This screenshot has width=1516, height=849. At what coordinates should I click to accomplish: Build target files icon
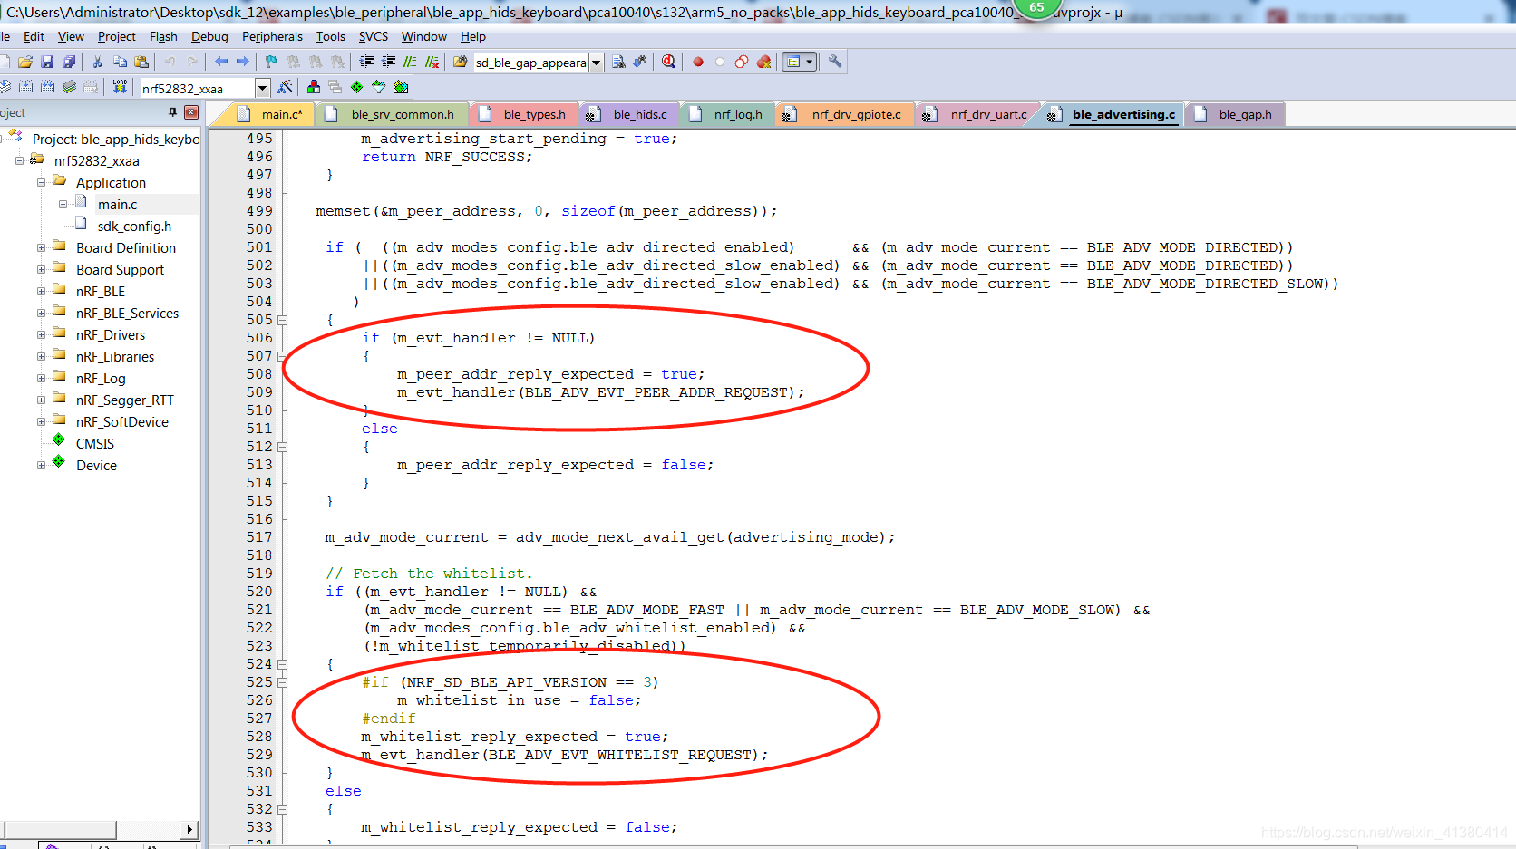pos(25,87)
